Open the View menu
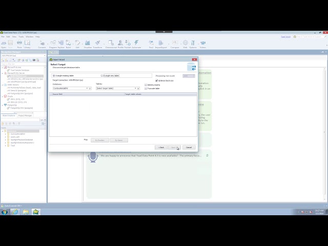 coord(14,36)
